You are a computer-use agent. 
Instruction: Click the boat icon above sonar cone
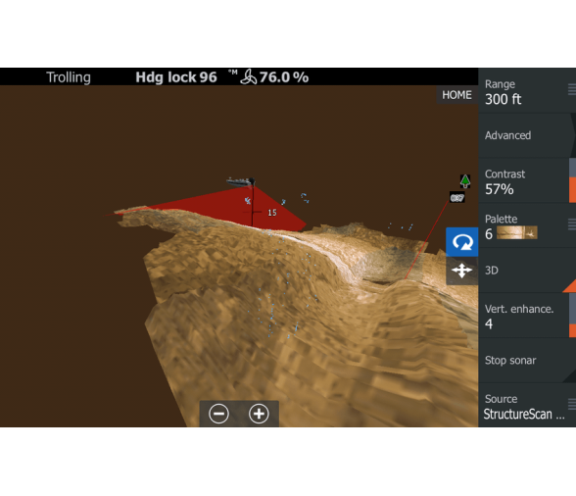point(241,181)
